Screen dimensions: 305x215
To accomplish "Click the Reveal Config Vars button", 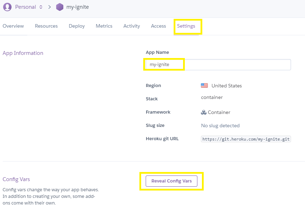I will click(172, 181).
